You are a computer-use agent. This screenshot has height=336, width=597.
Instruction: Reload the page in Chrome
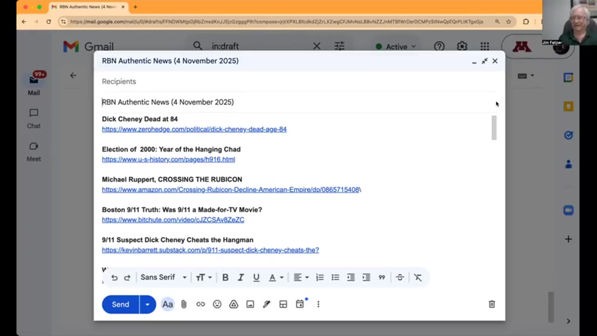(49, 21)
